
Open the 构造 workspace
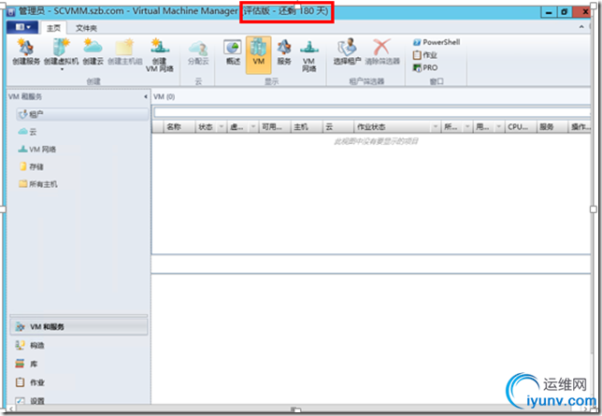30,345
